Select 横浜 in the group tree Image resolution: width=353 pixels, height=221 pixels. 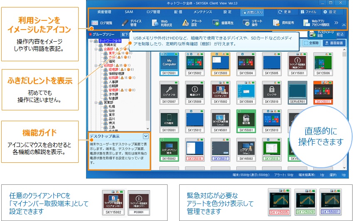[112, 123]
